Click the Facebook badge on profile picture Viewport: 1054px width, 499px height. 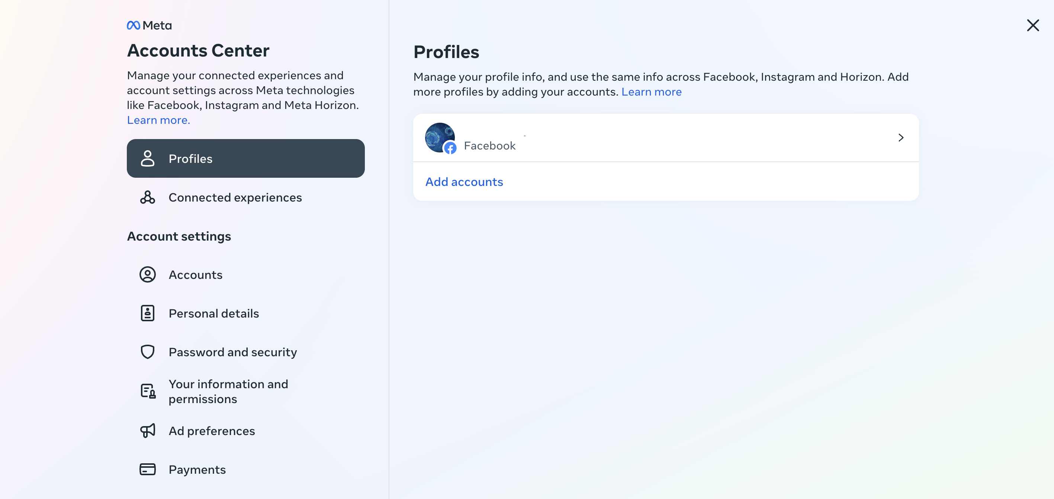(x=450, y=148)
